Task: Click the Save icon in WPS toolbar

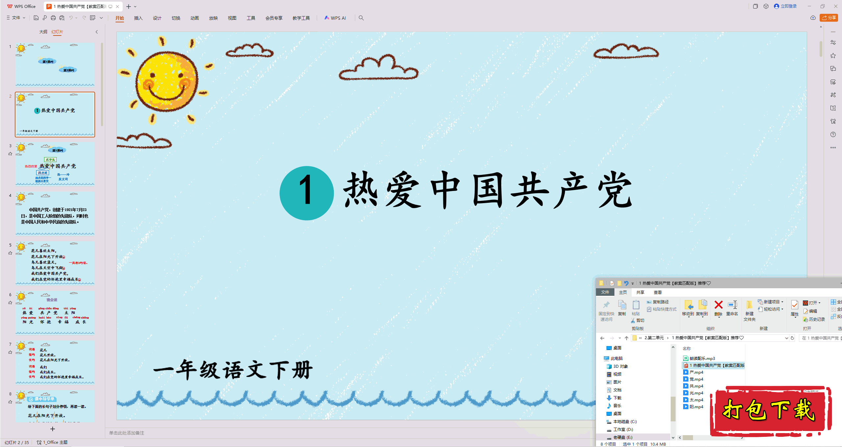Action: tap(36, 18)
